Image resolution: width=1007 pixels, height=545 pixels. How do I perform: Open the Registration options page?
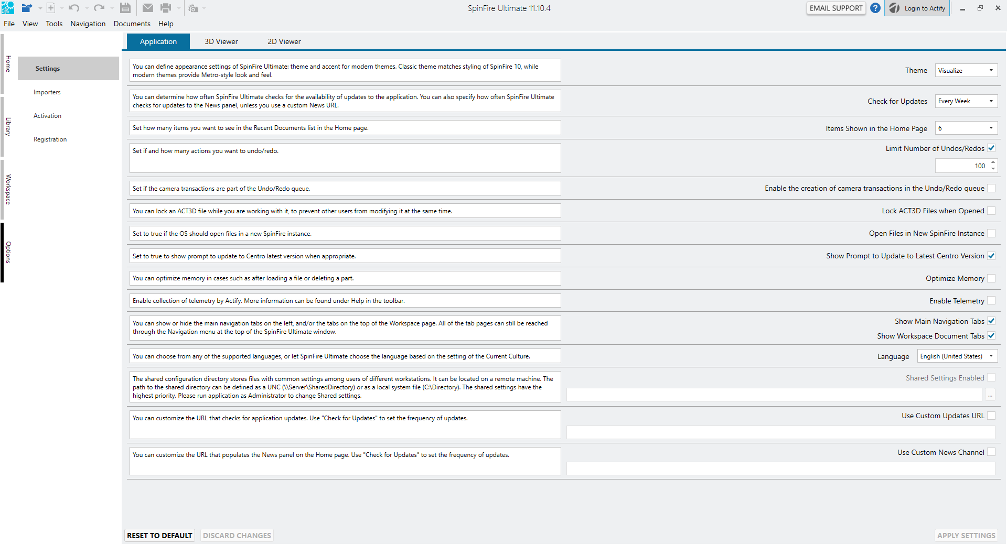(x=68, y=139)
